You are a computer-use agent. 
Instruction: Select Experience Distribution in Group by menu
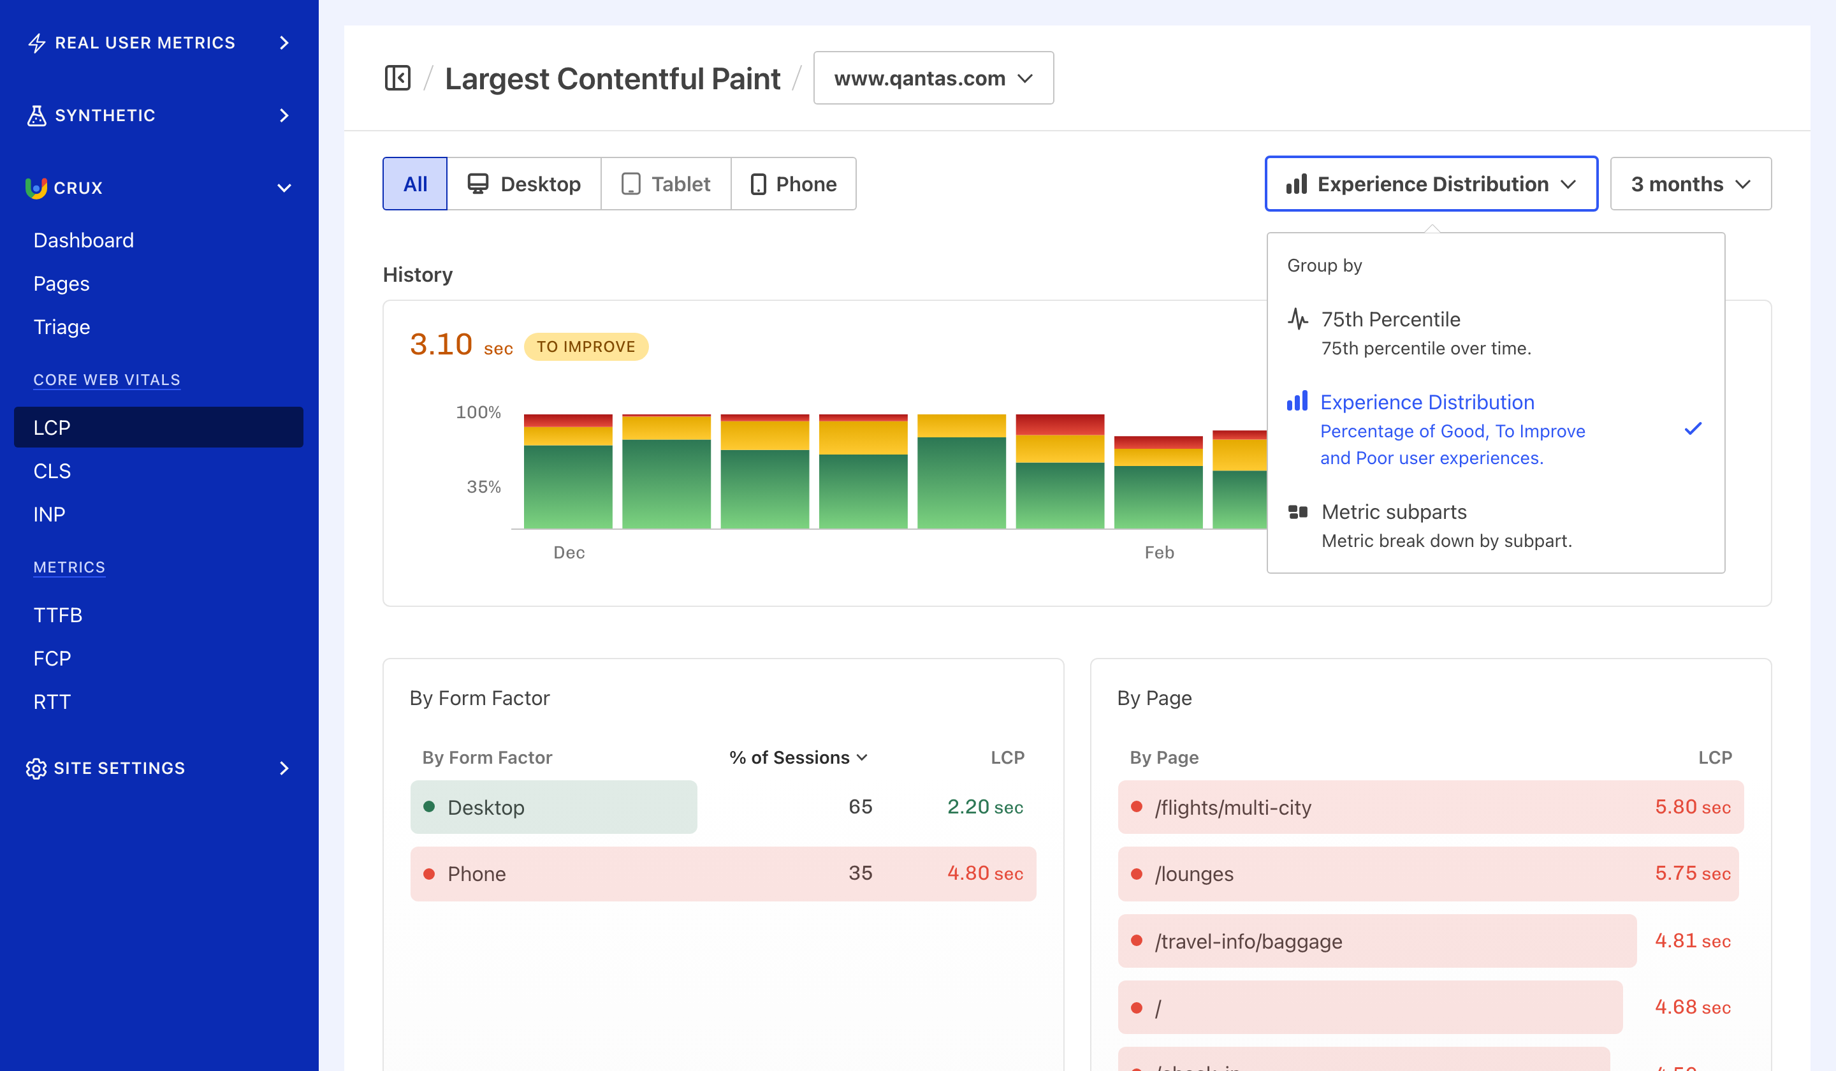coord(1427,402)
